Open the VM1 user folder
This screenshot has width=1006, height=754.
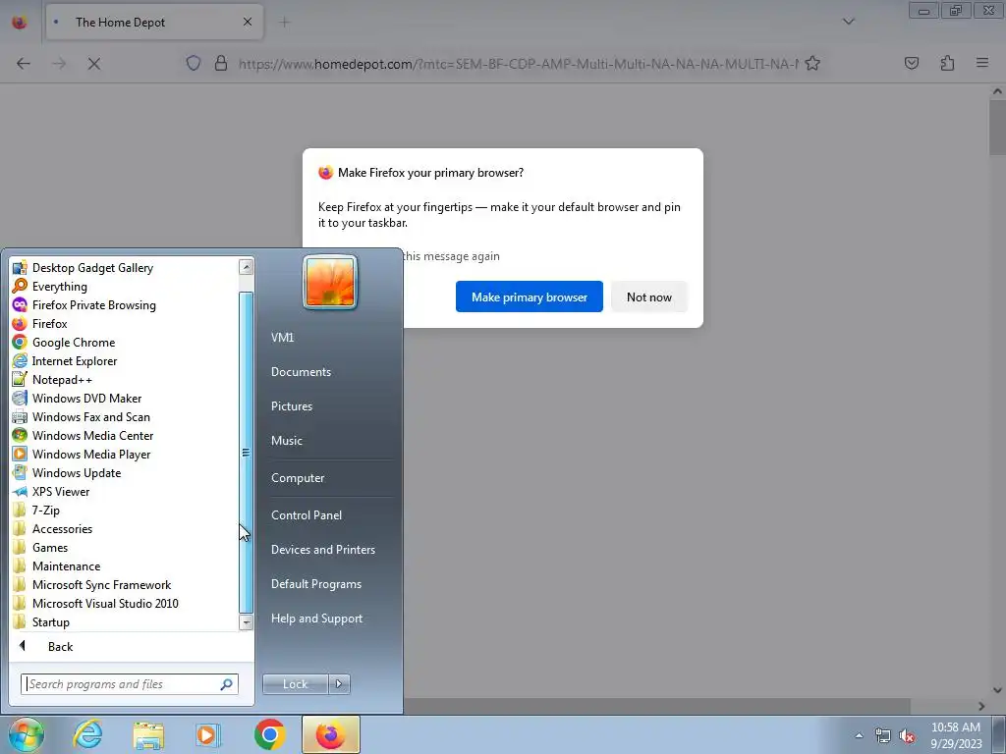click(282, 338)
